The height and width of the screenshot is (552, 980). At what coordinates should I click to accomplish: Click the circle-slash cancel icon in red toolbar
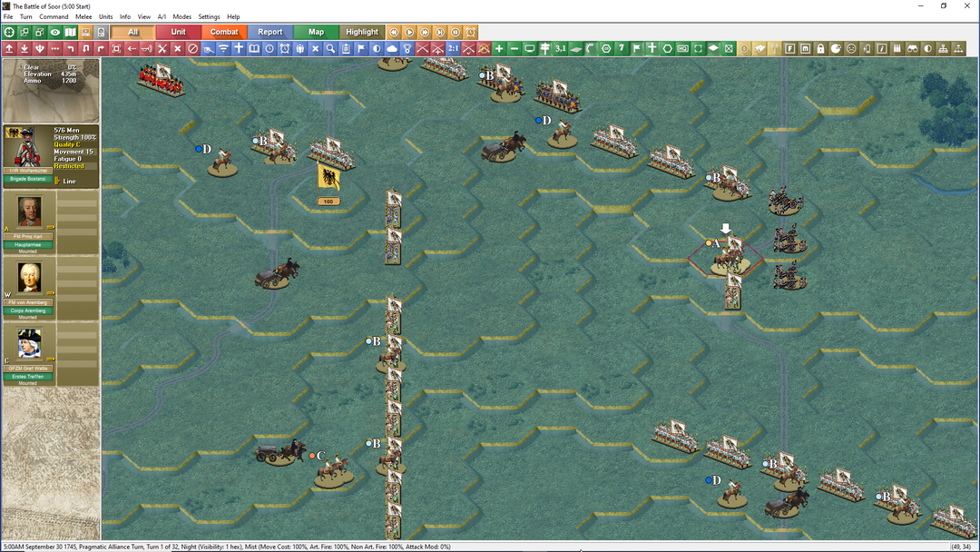click(x=193, y=48)
